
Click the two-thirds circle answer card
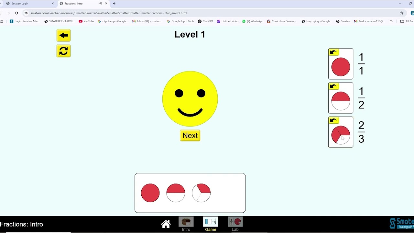[341, 132]
